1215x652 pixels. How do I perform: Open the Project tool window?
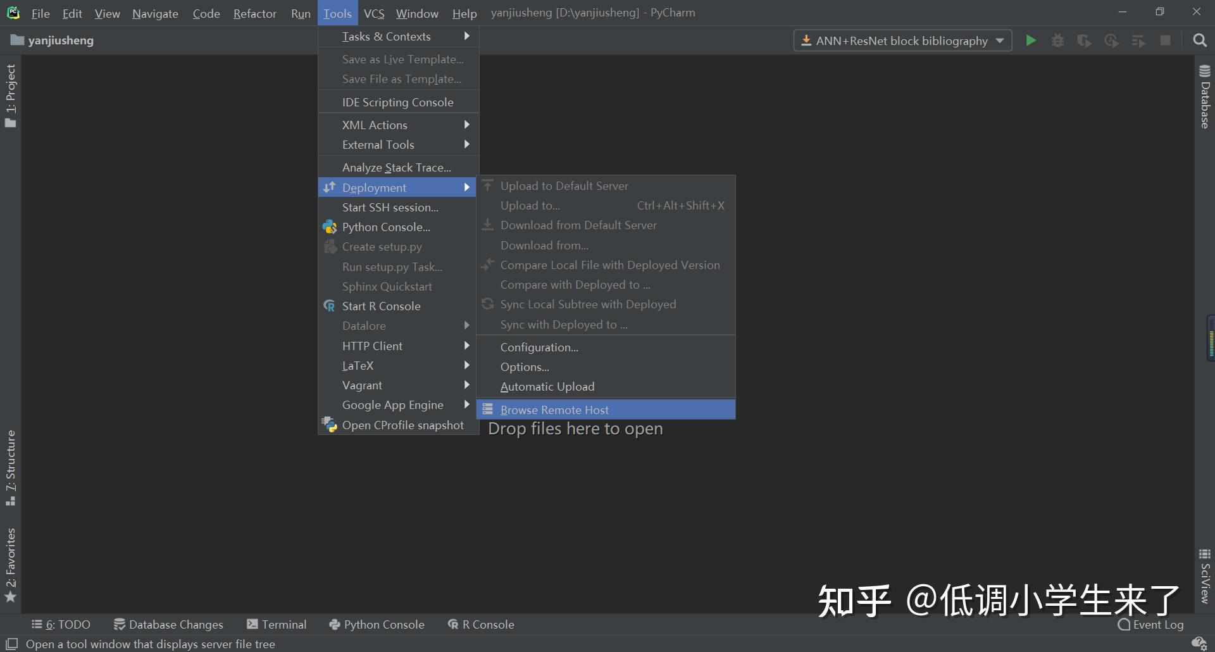[10, 96]
